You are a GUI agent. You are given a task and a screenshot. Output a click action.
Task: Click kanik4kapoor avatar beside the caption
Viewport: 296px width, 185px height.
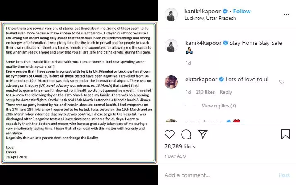[171, 46]
